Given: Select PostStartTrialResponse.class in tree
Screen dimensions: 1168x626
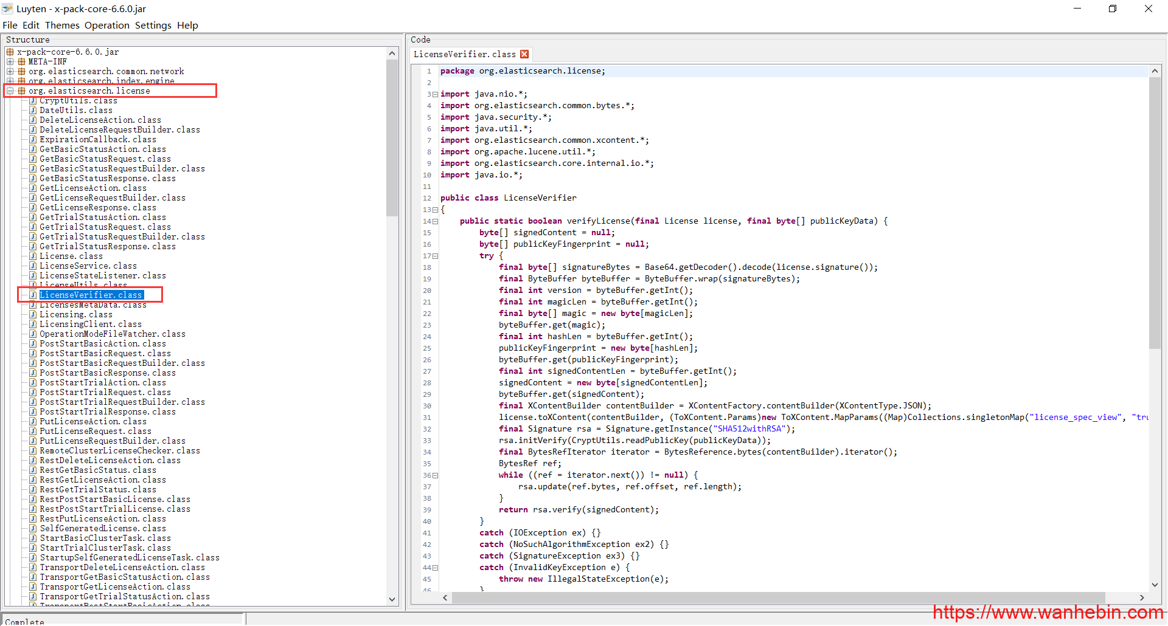Looking at the screenshot, I should pos(108,411).
